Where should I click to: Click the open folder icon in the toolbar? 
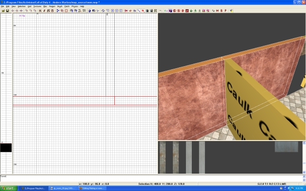4,11
